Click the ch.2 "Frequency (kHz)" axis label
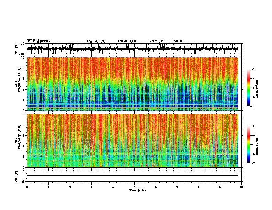Screen dimensions: 272x210 click(x=19, y=137)
